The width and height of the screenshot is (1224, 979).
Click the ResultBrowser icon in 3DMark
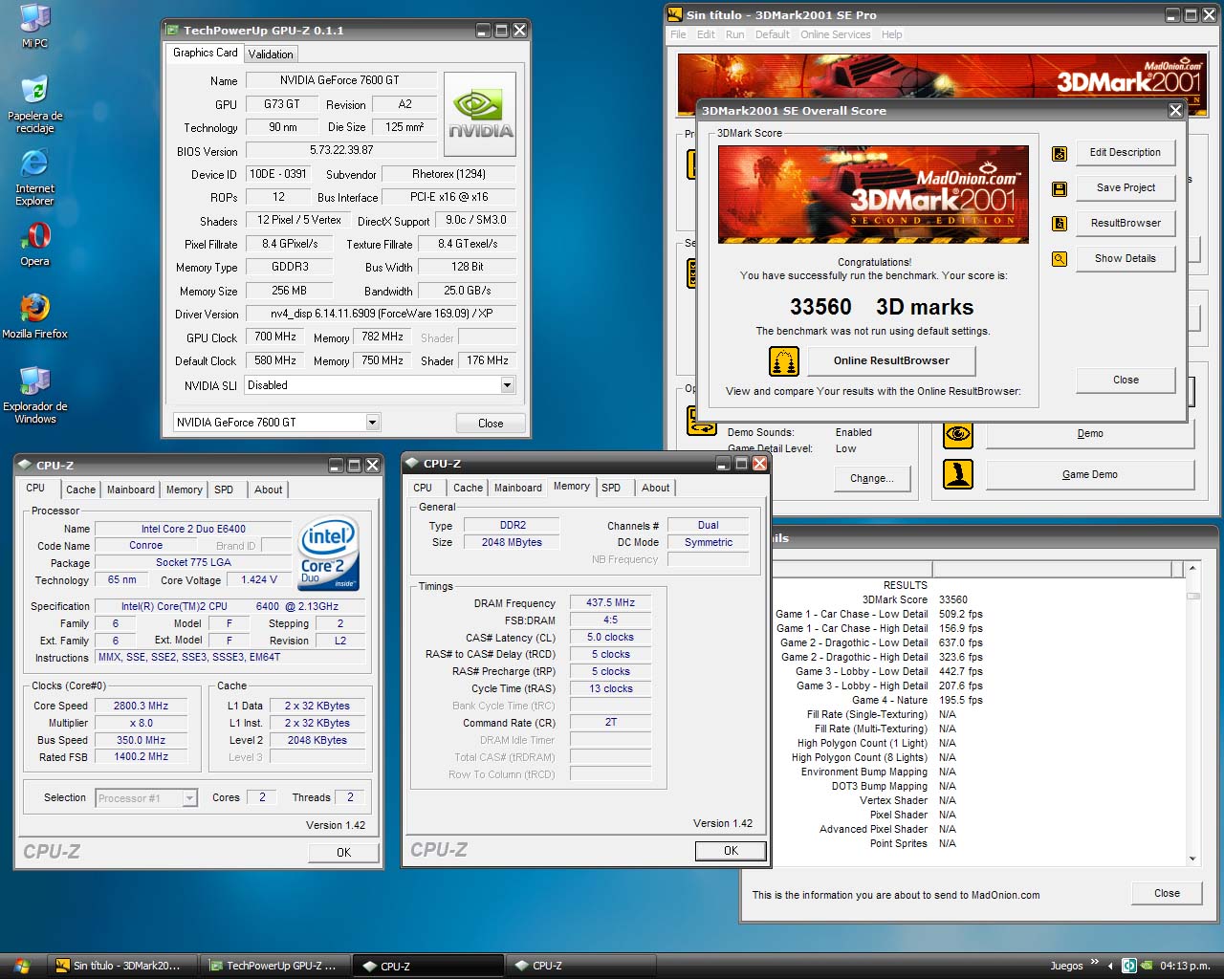[1060, 224]
